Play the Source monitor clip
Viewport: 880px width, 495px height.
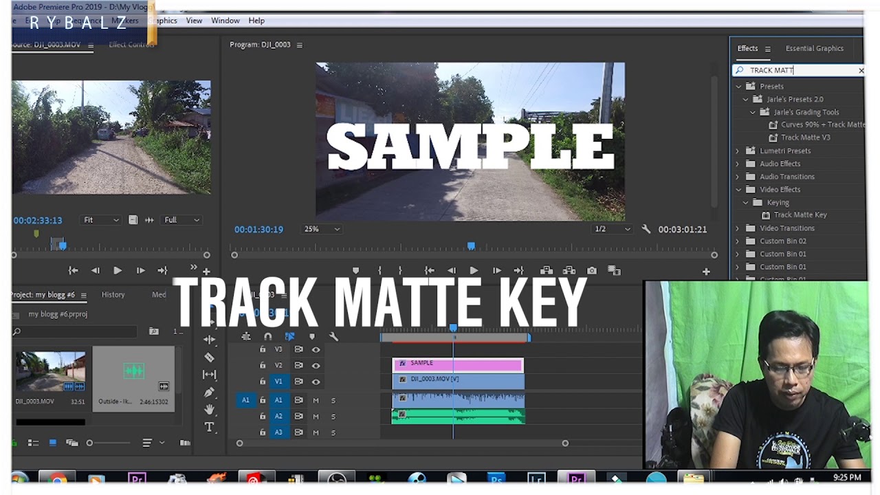[x=118, y=271]
